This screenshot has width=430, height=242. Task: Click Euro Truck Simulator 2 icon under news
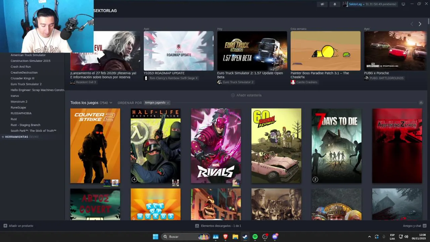click(219, 82)
